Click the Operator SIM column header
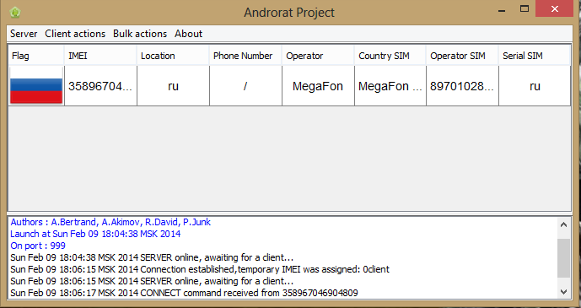581x308 pixels. 462,56
